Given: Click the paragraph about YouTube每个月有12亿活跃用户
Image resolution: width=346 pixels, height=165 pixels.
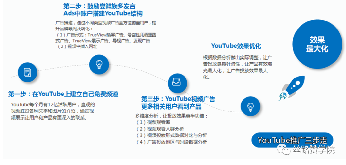Looking at the screenshot, I should (x=53, y=111).
